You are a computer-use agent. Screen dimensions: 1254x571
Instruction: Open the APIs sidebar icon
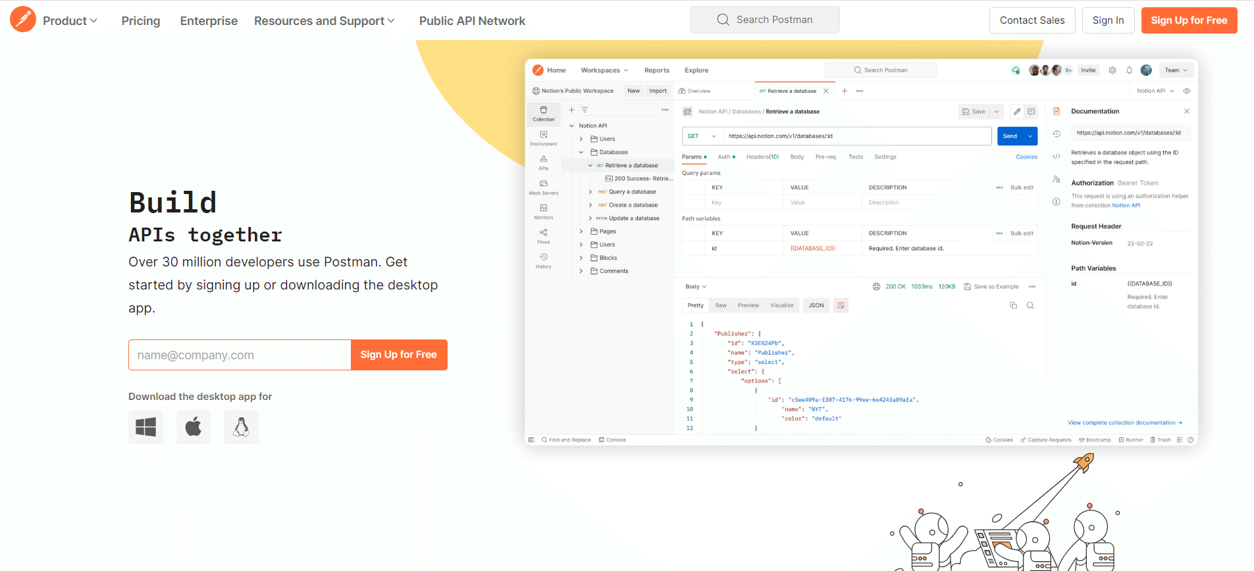click(544, 162)
